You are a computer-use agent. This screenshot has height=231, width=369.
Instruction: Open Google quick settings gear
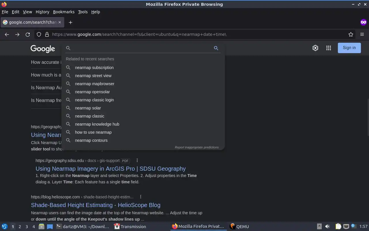[x=315, y=48]
